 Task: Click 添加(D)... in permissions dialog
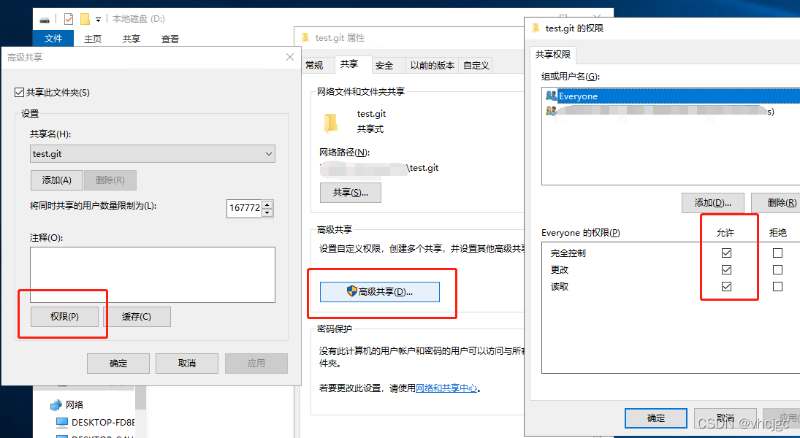pyautogui.click(x=713, y=203)
